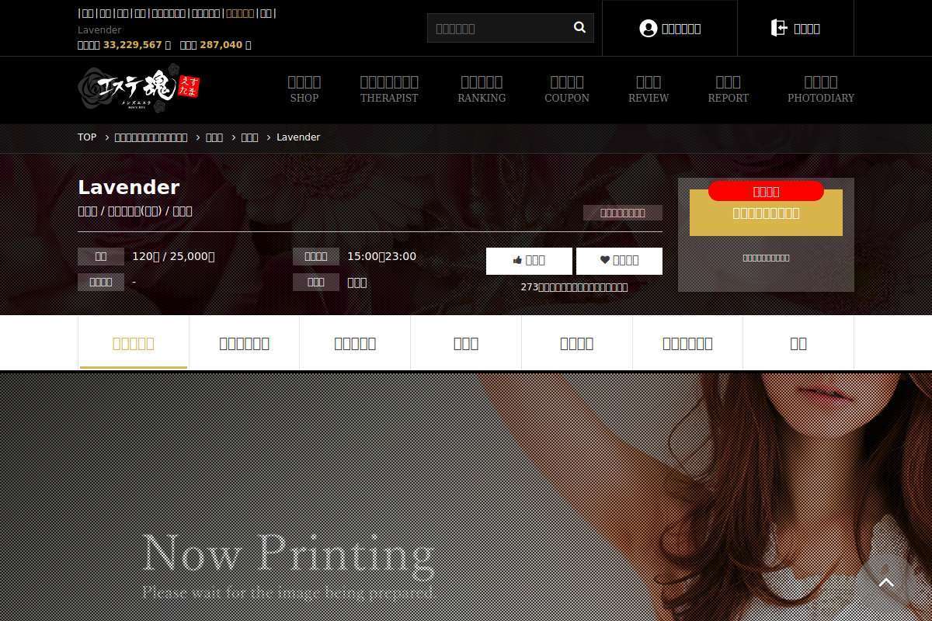
Task: Click the login door icon in header
Action: 778,29
